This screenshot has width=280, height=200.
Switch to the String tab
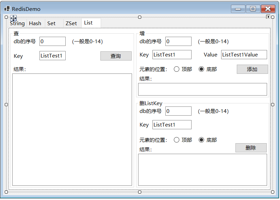tap(17, 23)
